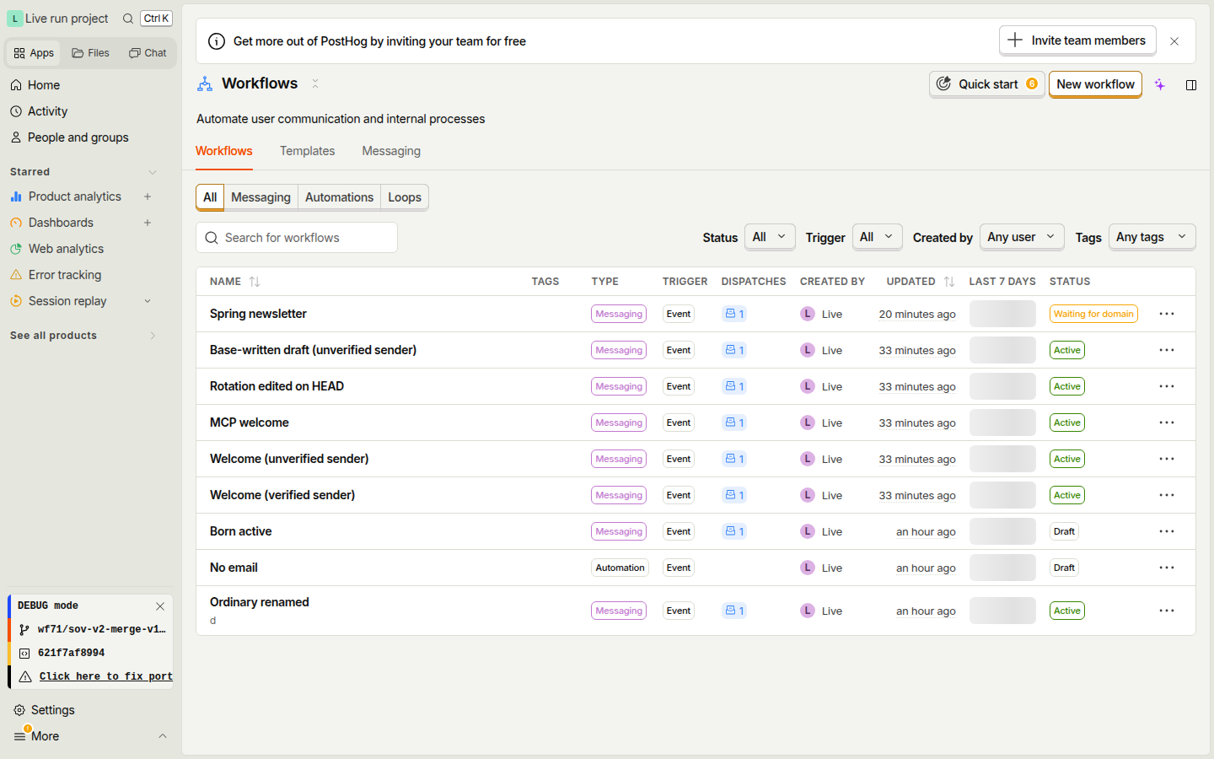This screenshot has width=1214, height=759.
Task: Open Settings from sidebar bottom
Action: pyautogui.click(x=52, y=710)
